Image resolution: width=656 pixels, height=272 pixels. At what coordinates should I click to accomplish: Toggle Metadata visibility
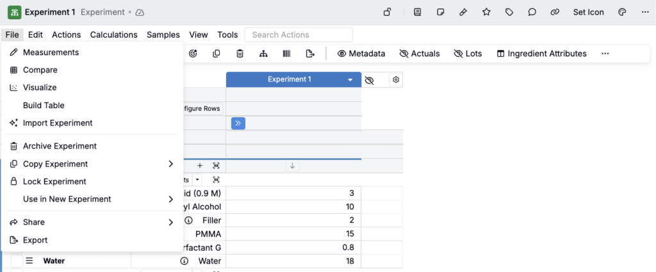point(361,54)
